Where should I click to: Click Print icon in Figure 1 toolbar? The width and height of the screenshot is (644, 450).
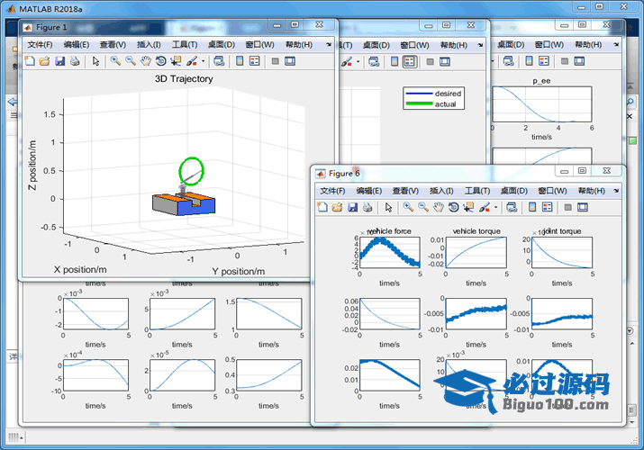tap(75, 61)
